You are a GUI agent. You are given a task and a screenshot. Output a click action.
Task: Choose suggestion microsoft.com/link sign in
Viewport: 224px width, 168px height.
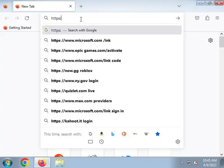tap(112, 111)
